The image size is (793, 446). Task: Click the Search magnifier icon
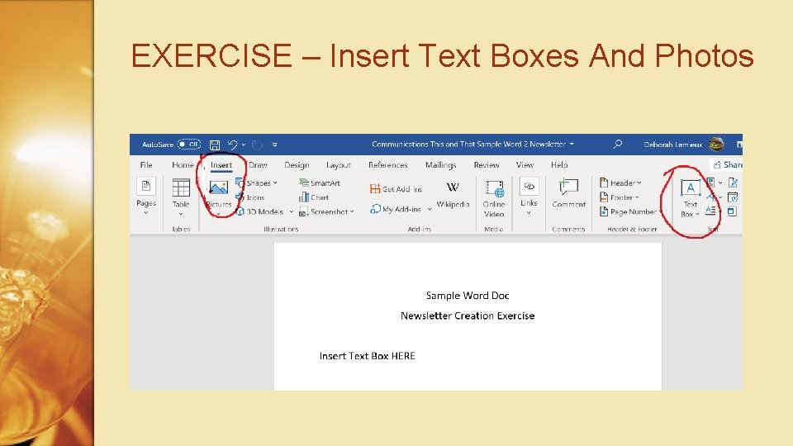618,144
